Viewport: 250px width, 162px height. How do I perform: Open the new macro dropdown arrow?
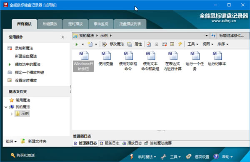click(96, 44)
